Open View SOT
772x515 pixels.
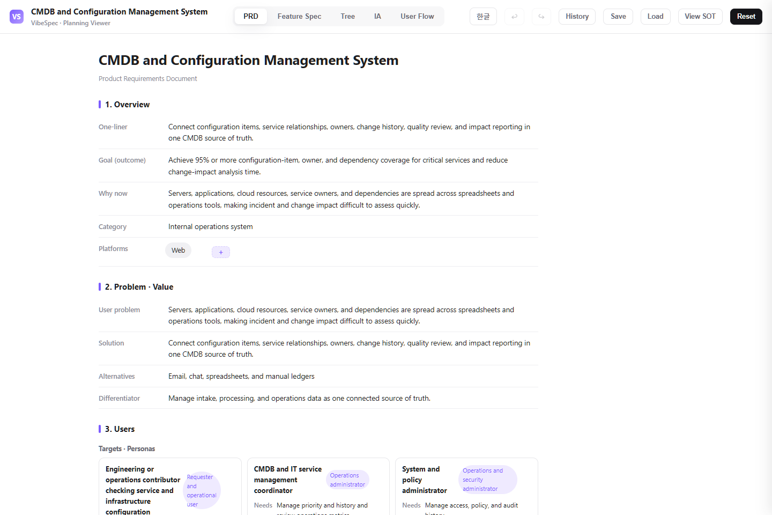(x=700, y=17)
